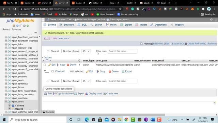
Task: Tick the Check all checkbox
Action: coord(52,71)
